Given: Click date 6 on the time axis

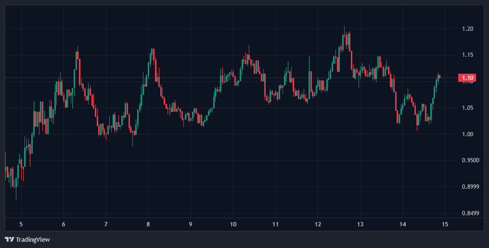Looking at the screenshot, I should click(x=64, y=224).
